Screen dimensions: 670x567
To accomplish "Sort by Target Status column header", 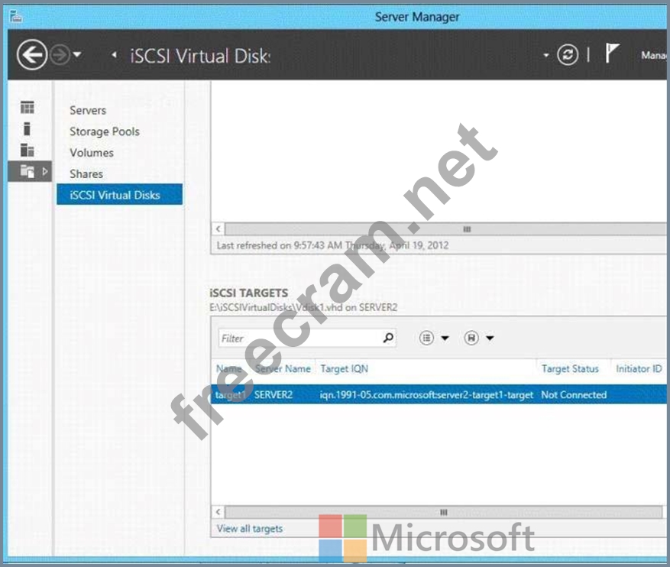I will [570, 369].
